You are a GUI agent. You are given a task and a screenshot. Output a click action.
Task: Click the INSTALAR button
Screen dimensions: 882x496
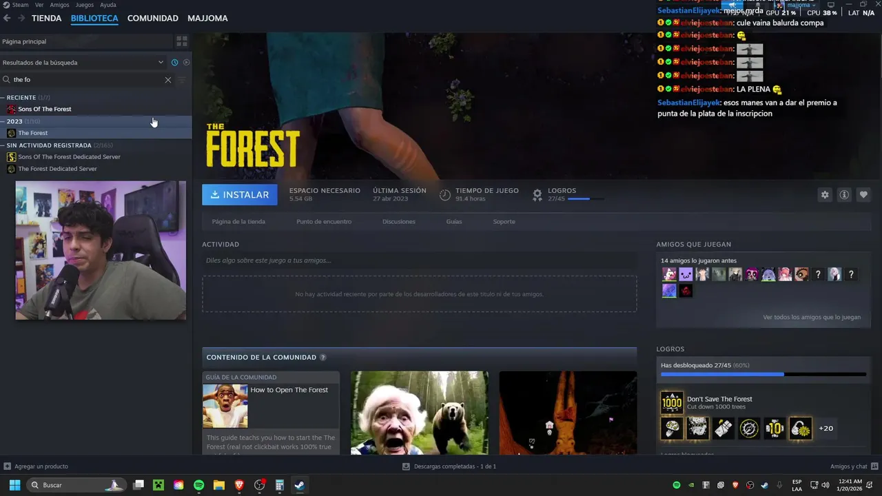tap(240, 195)
